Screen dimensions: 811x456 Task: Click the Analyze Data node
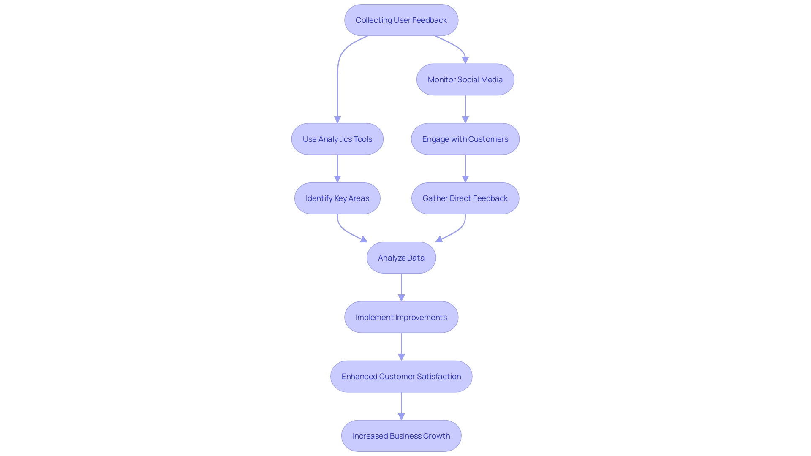pyautogui.click(x=401, y=258)
